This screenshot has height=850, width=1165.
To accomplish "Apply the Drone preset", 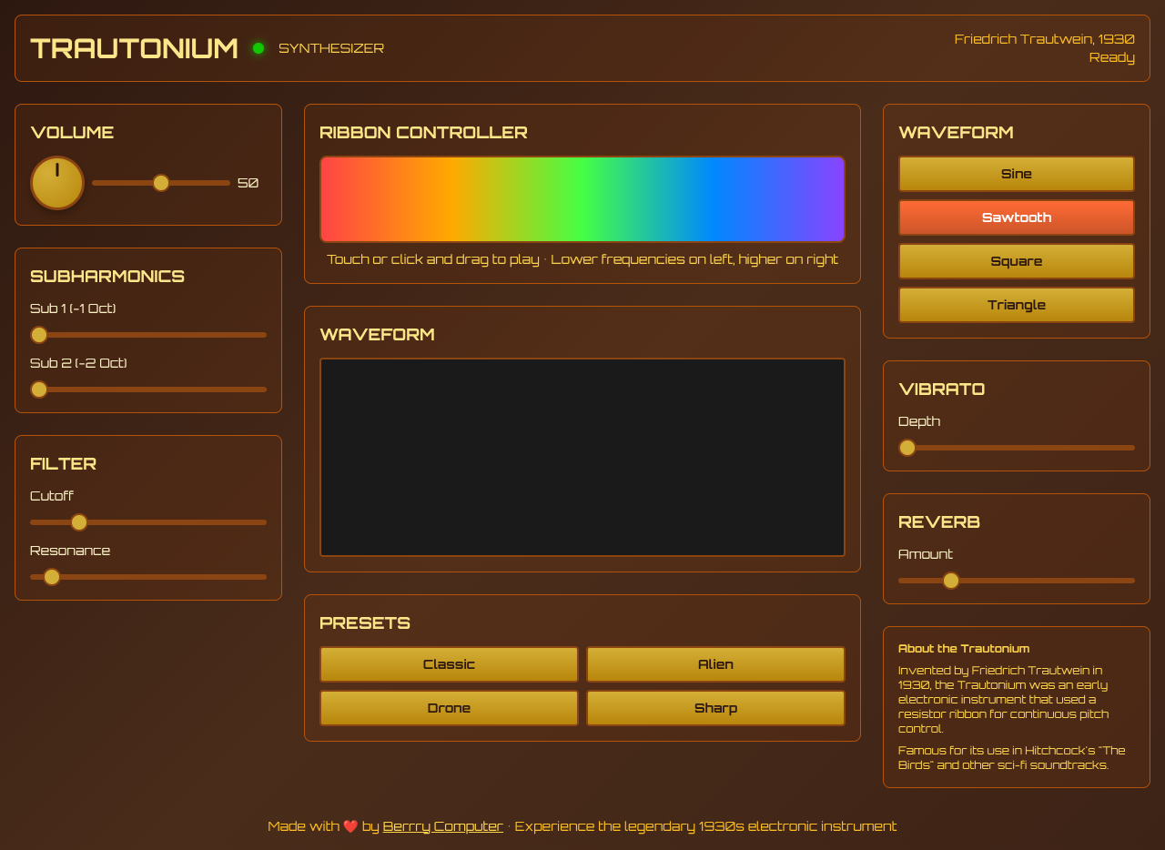I will (449, 707).
